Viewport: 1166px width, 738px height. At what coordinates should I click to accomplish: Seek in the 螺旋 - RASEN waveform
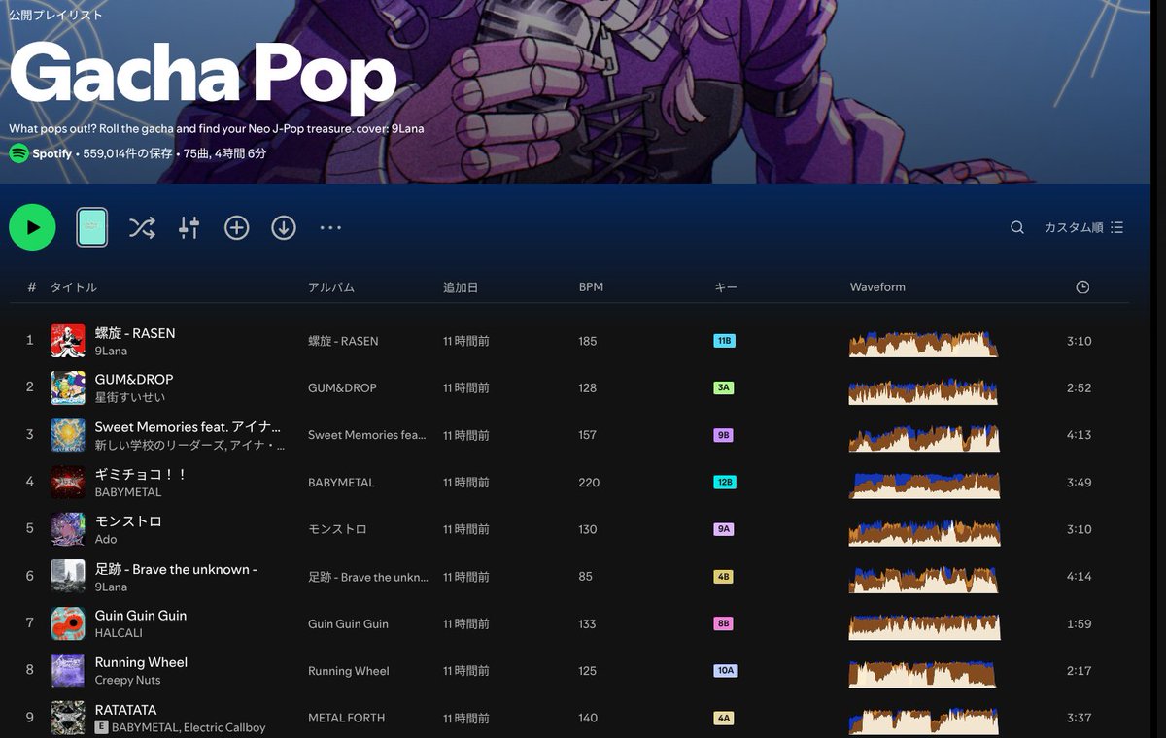pyautogui.click(x=923, y=344)
